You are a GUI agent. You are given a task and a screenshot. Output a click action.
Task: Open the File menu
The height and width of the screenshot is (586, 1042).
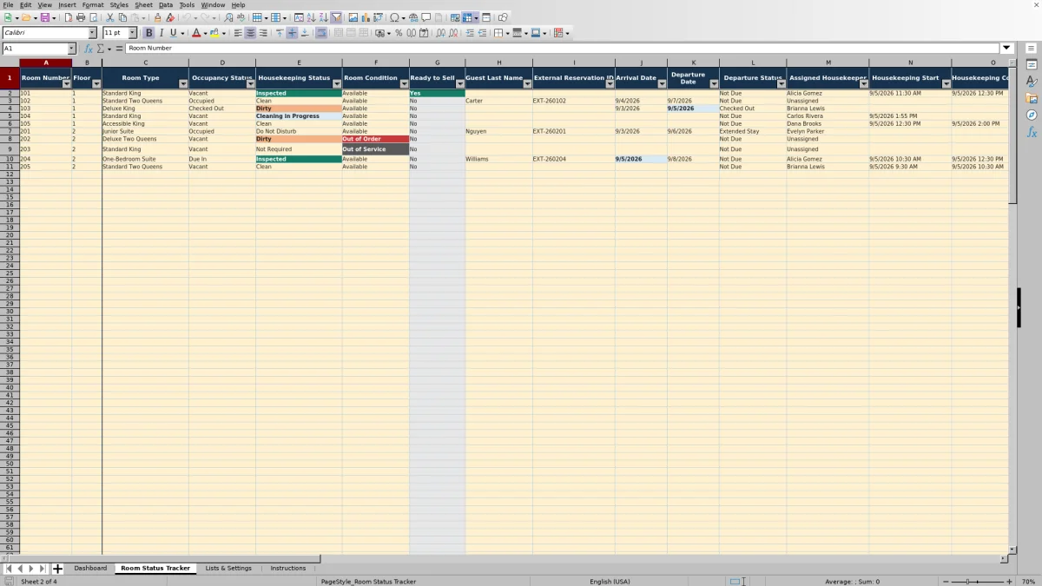click(x=8, y=4)
